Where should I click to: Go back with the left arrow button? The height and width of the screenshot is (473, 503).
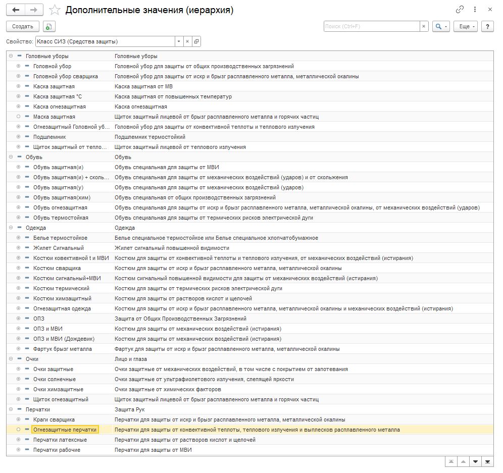point(15,10)
